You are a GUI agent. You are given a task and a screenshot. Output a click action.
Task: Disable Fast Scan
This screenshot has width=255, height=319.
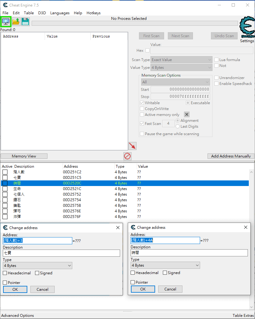pyautogui.click(x=142, y=123)
